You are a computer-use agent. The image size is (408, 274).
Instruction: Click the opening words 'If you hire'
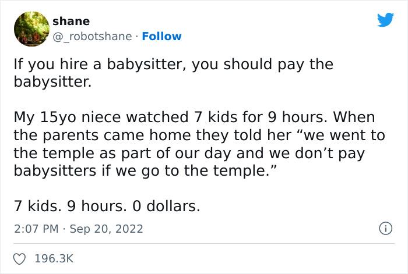click(51, 64)
